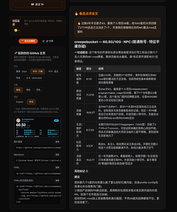Click the 社区反应 panel label
The width and height of the screenshot is (177, 212).
[x=16, y=22]
